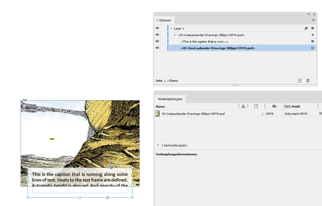This screenshot has width=322, height=206.
Task: Click the Ebenen panel bottom resize grip
Action: click(x=235, y=85)
